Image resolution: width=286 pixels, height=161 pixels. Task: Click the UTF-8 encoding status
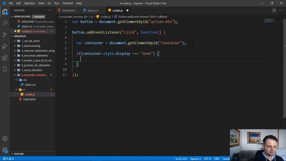[x=207, y=159]
